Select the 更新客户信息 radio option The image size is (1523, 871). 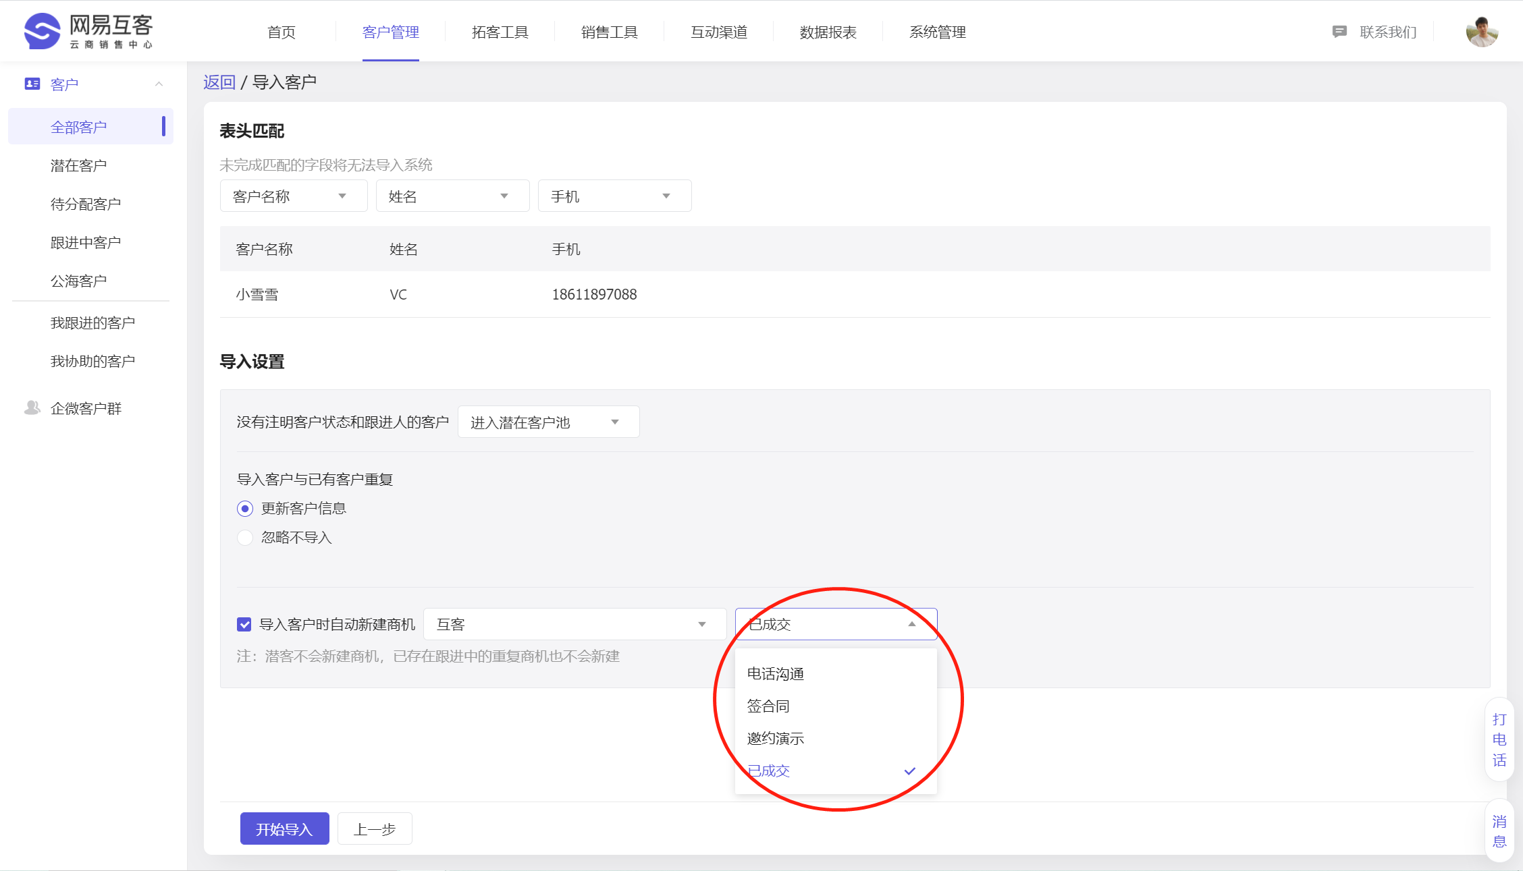245,509
